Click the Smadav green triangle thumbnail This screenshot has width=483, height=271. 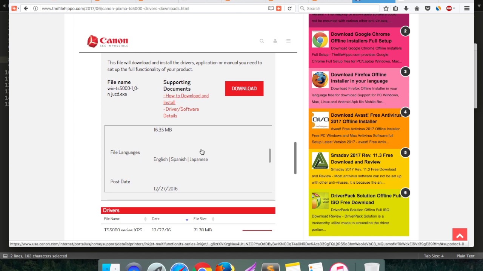[x=320, y=160]
